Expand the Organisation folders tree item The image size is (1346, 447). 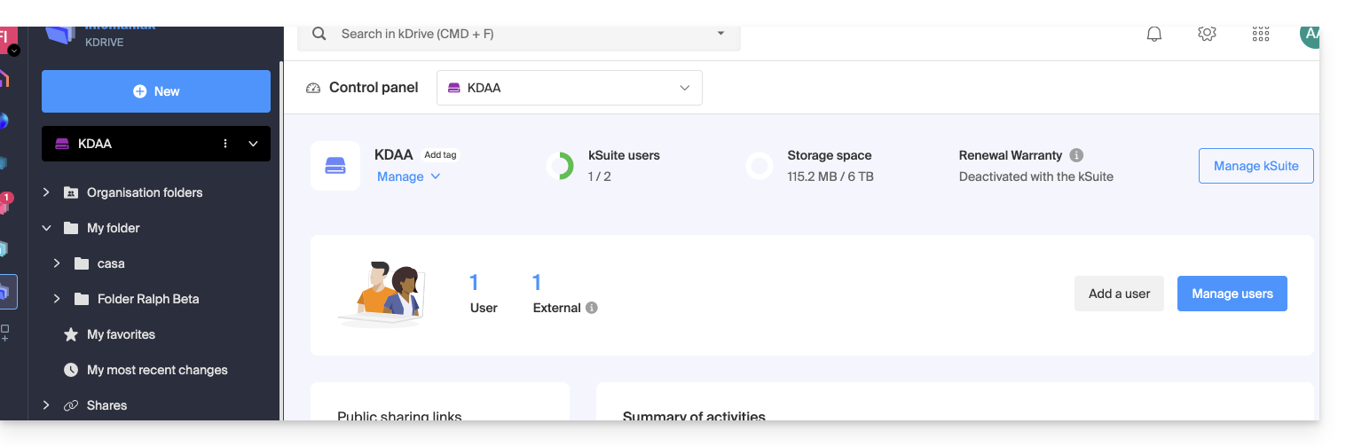pyautogui.click(x=47, y=192)
